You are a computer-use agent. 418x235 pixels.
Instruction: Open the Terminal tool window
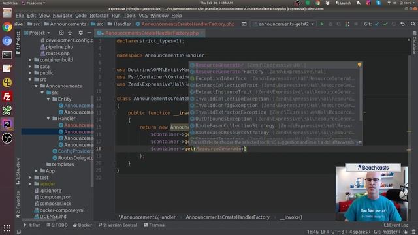click(x=155, y=225)
